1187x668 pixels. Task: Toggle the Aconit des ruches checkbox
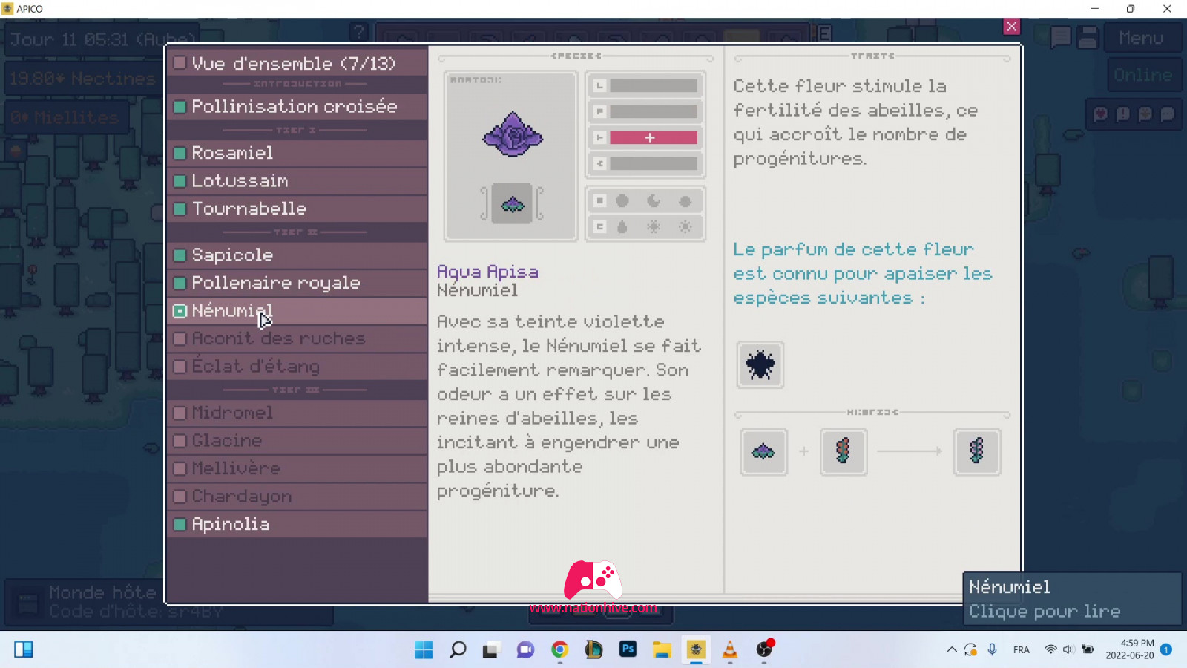tap(180, 338)
